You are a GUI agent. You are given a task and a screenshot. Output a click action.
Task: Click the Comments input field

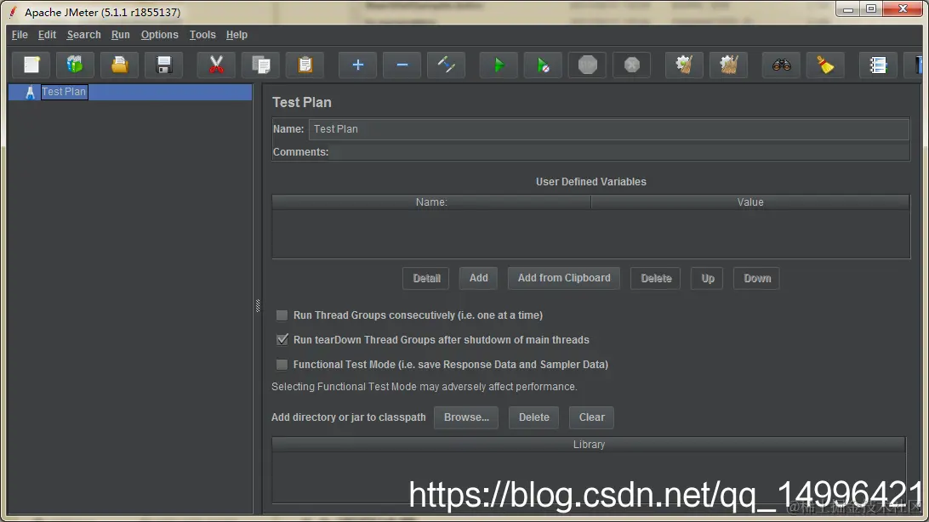pyautogui.click(x=619, y=152)
